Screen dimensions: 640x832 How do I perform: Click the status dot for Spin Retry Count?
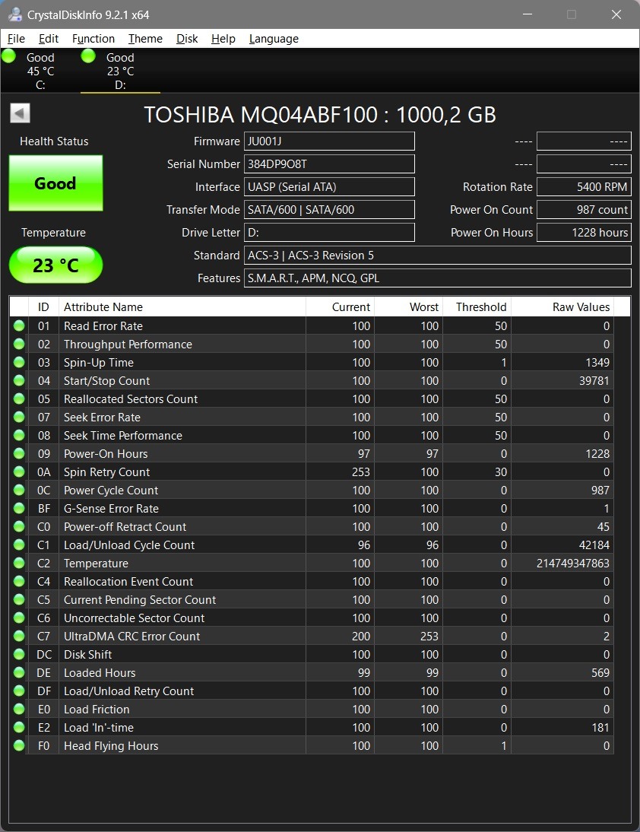click(x=19, y=472)
